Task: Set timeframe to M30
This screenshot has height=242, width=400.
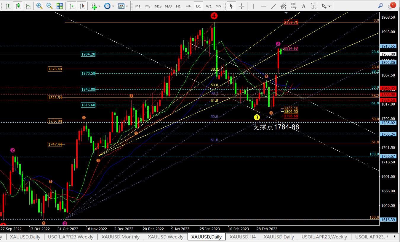Action: [168, 6]
